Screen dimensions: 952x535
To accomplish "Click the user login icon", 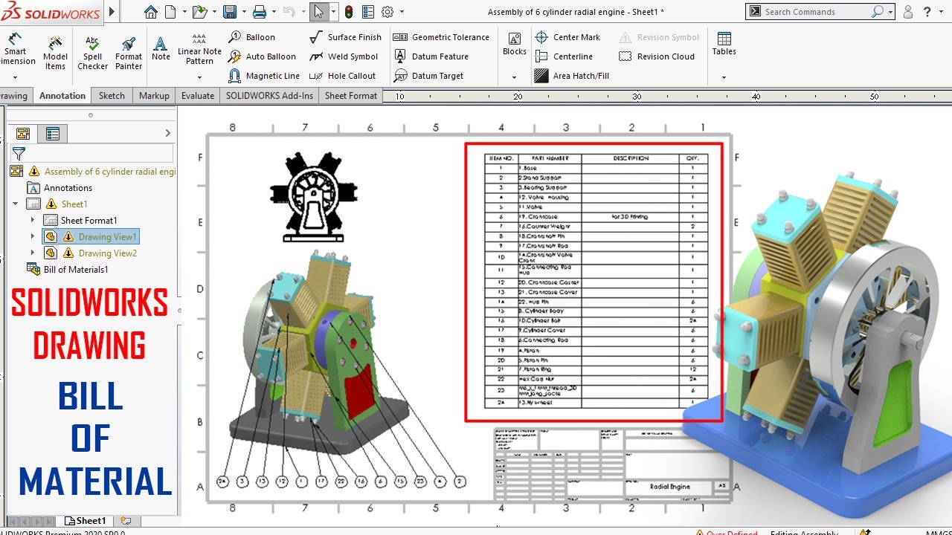I will coord(908,12).
